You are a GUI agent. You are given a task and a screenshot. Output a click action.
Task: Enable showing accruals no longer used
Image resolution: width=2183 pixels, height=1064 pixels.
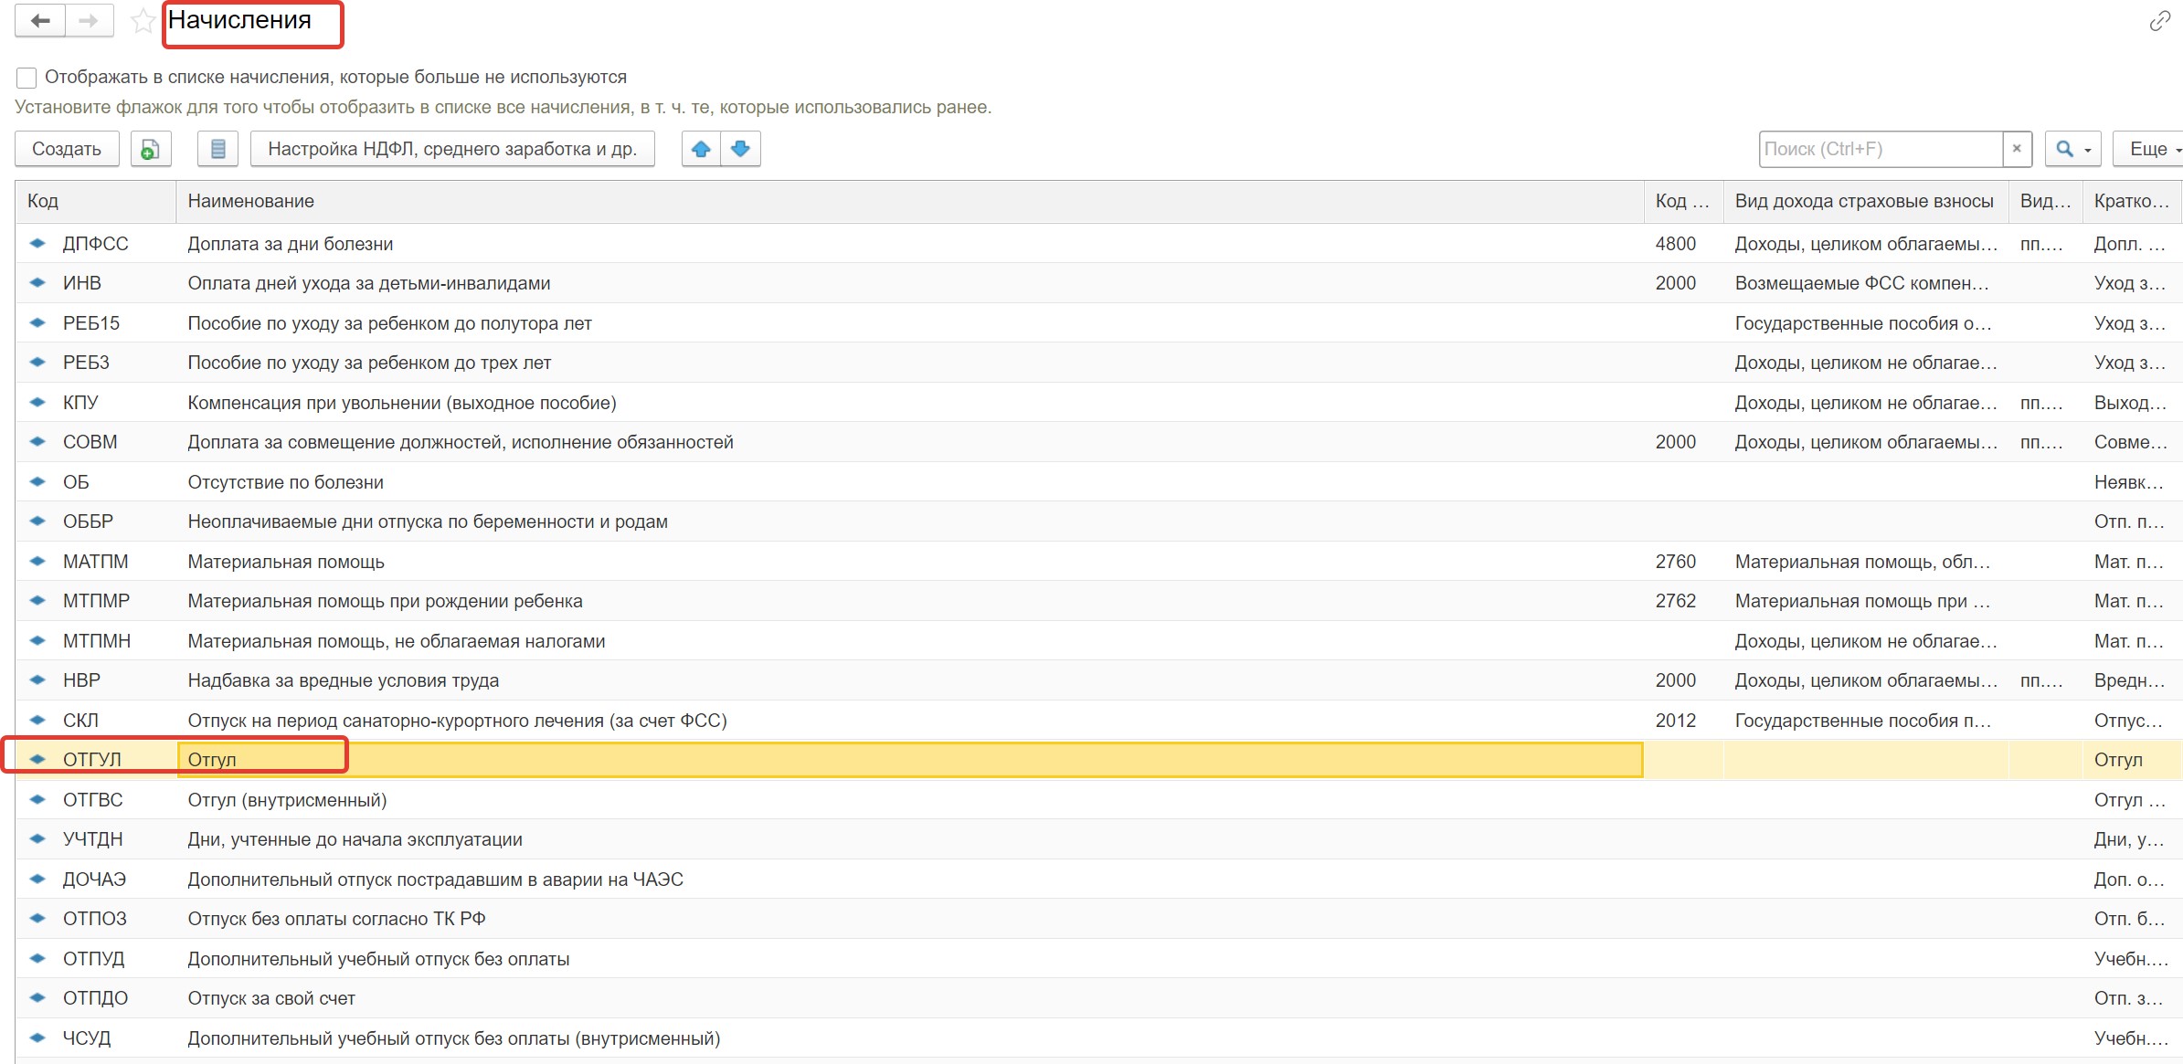[x=26, y=78]
